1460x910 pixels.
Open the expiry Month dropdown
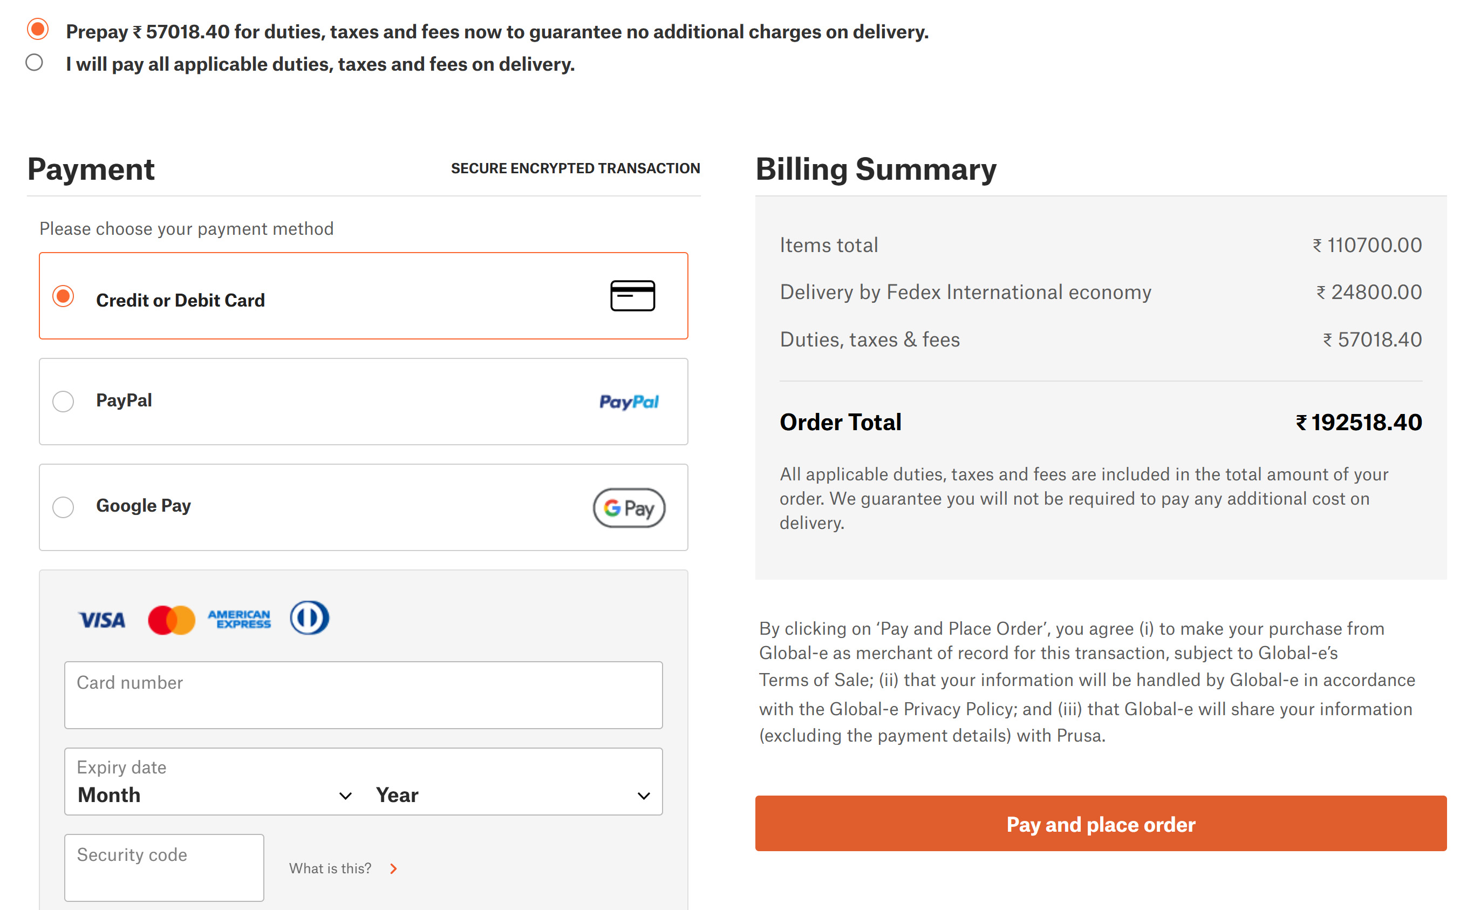(214, 795)
